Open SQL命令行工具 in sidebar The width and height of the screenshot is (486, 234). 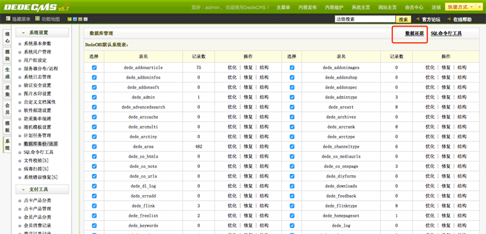[x=38, y=152]
